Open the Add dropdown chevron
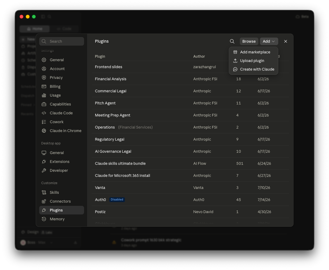This screenshot has width=329, height=270. pos(273,41)
